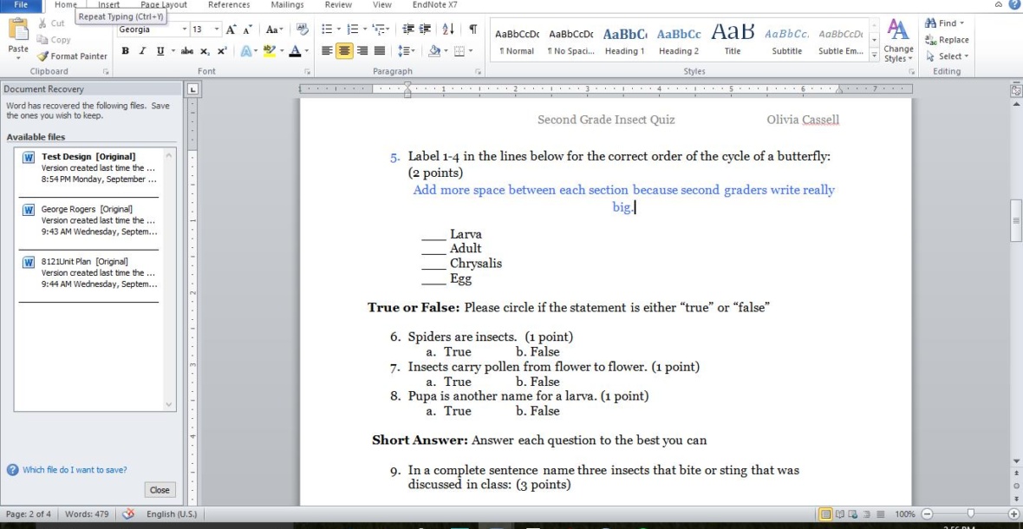Switch to the Page Layout tab
Screen dimensions: 1023x529
point(163,5)
